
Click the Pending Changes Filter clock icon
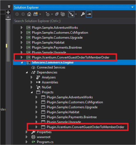[x=47, y=14]
